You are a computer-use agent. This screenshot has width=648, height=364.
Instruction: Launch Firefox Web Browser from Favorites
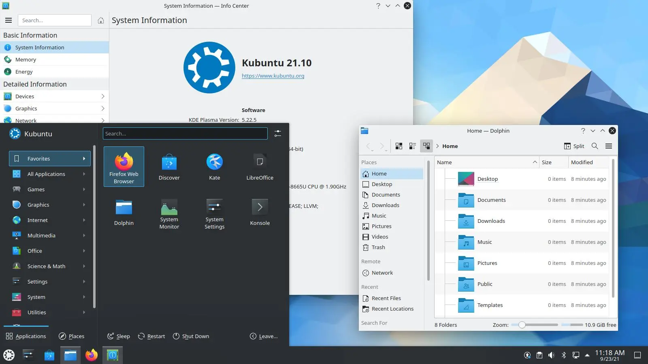coord(124,167)
